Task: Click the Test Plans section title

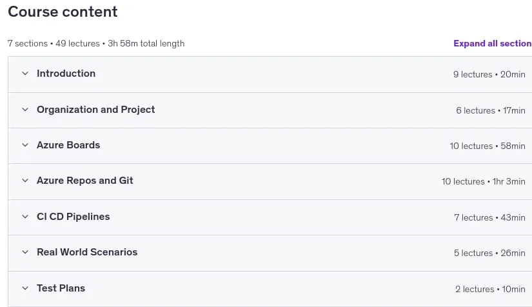Action: (x=61, y=288)
